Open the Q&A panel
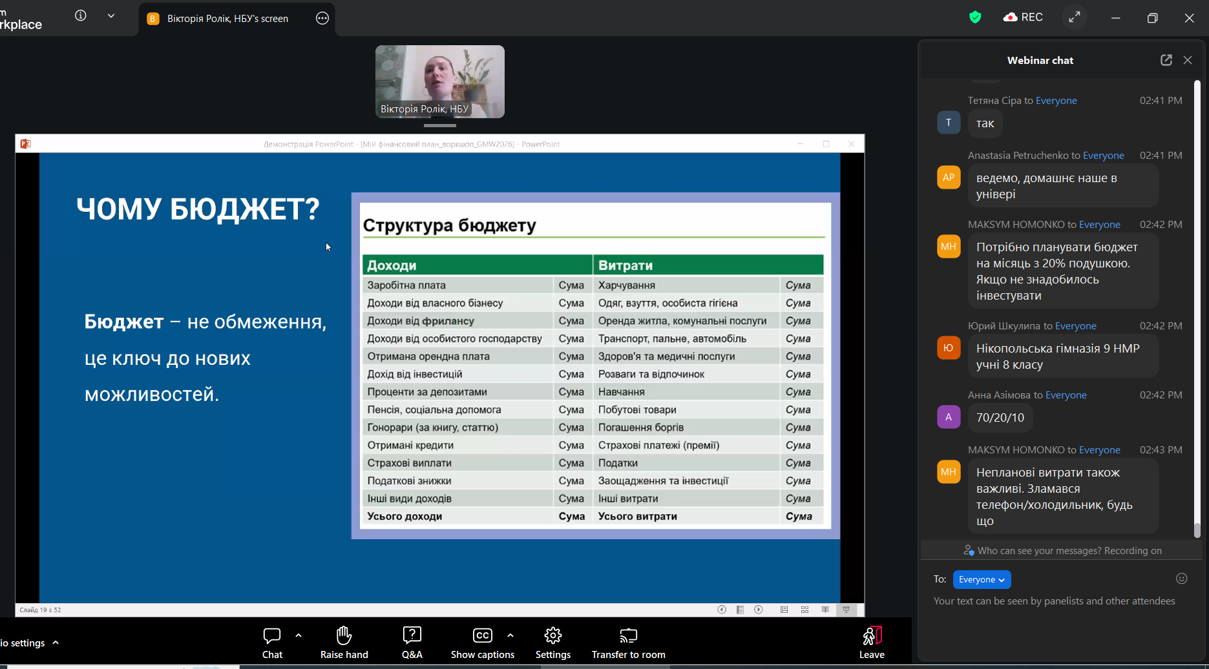The height and width of the screenshot is (669, 1209). coord(412,642)
